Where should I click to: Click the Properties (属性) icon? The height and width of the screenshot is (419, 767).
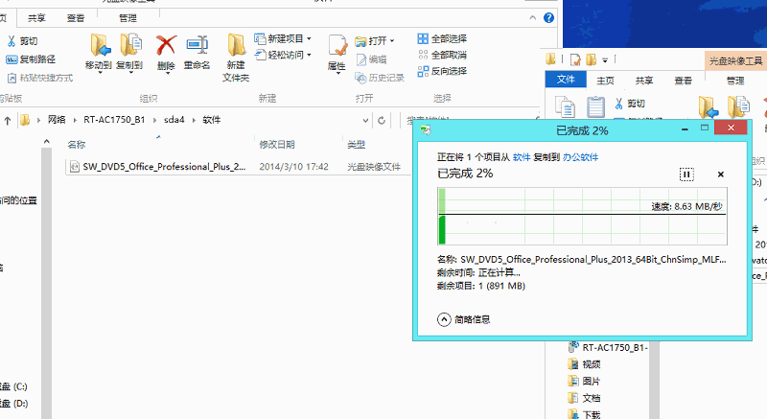[x=337, y=46]
